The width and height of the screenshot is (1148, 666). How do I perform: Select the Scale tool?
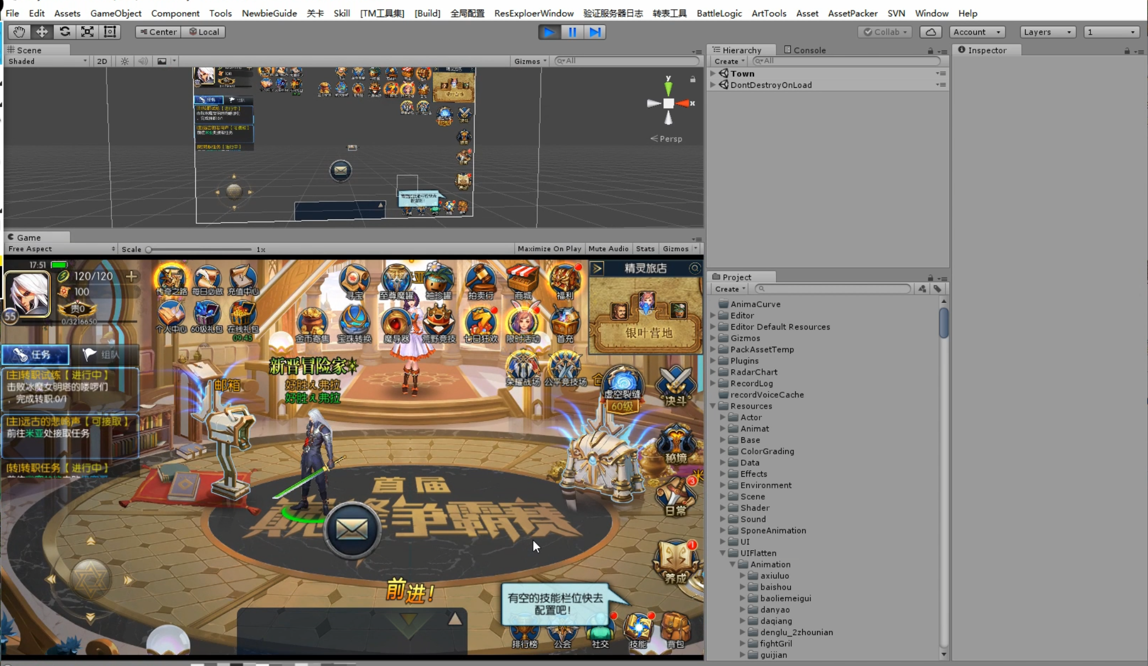[x=87, y=32]
